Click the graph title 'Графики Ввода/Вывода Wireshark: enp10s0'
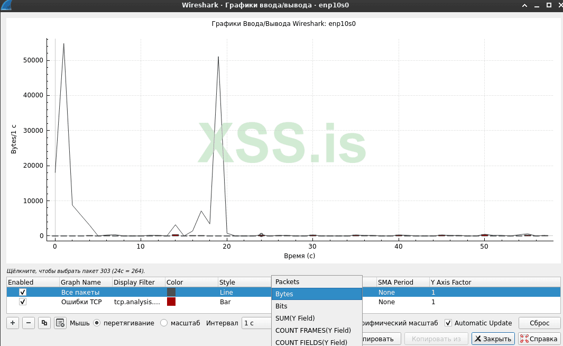563x346 pixels. [284, 24]
